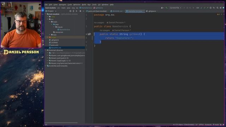
Task: Click the Git push arrow icon
Action: [x=207, y=8]
